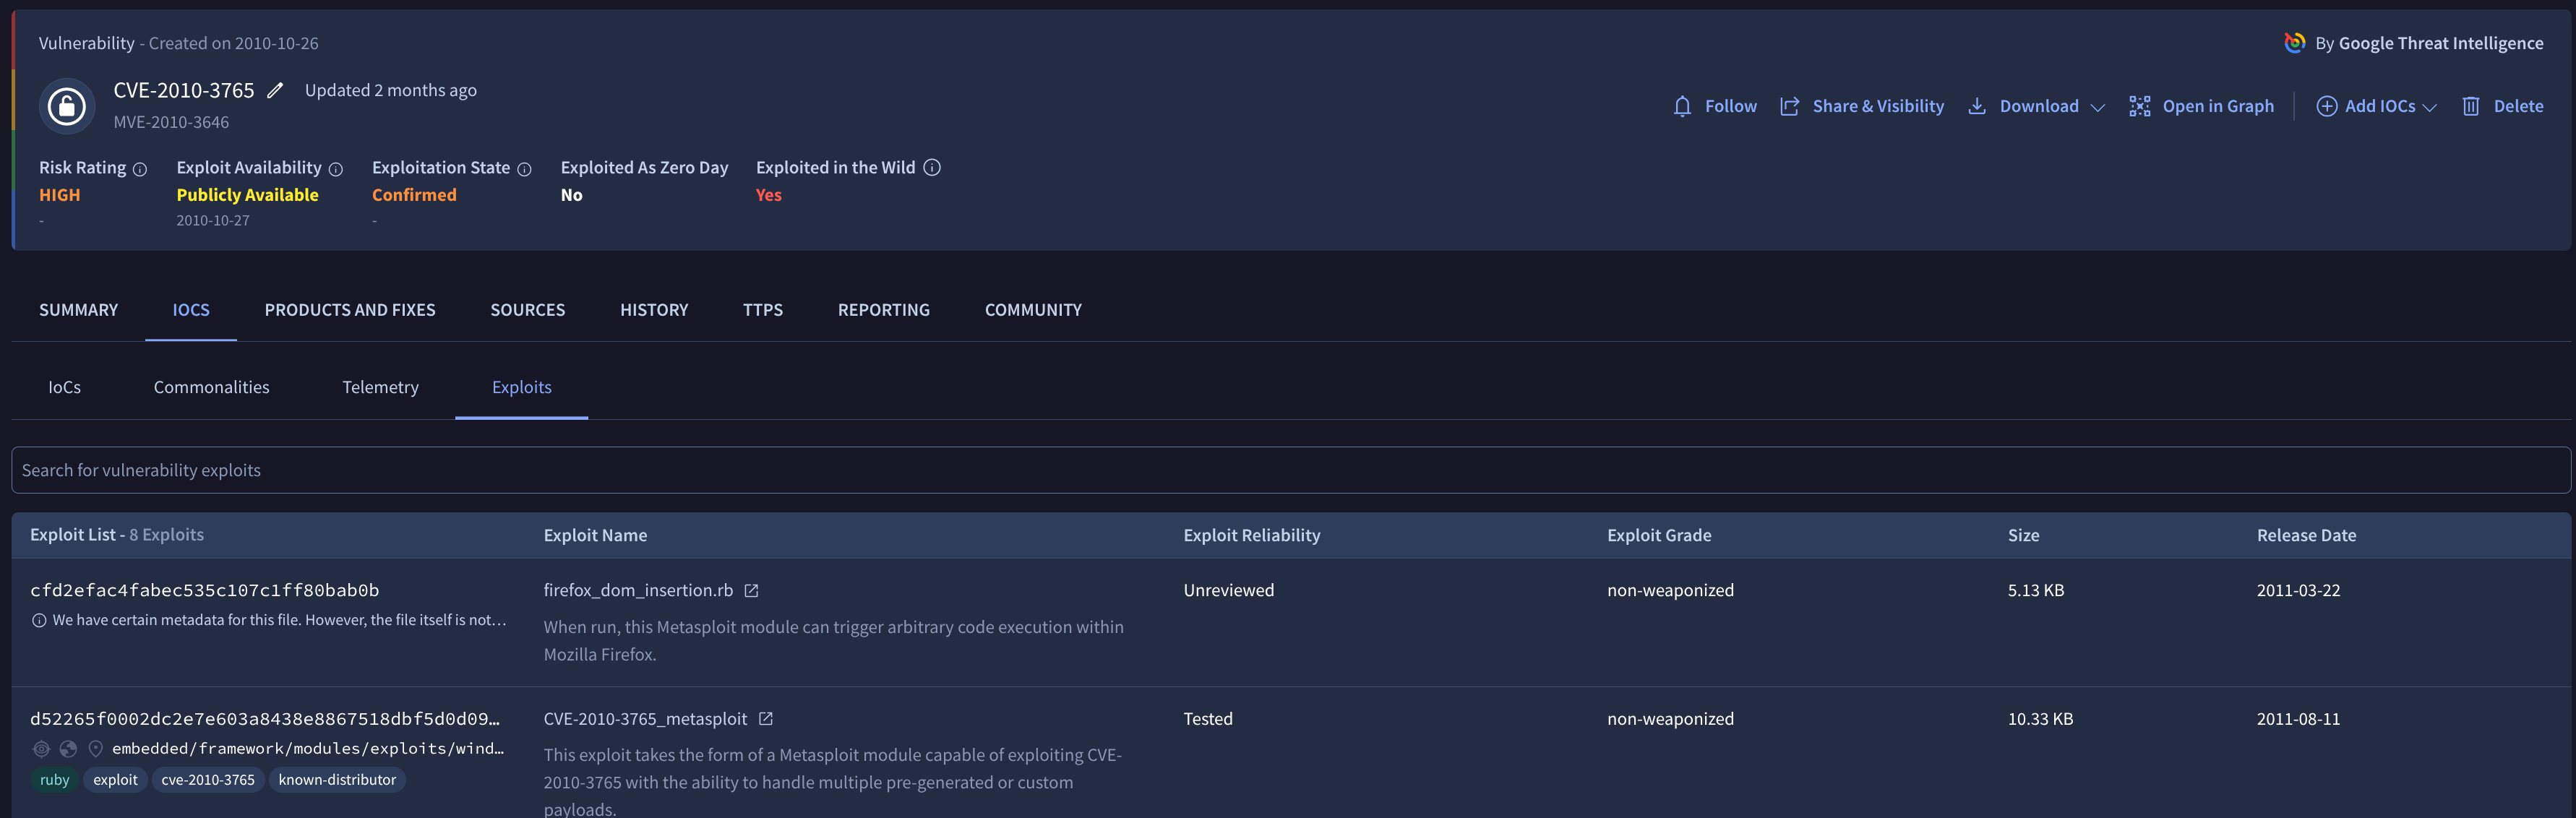Select the IOCS tab
The height and width of the screenshot is (818, 2576).
point(191,310)
